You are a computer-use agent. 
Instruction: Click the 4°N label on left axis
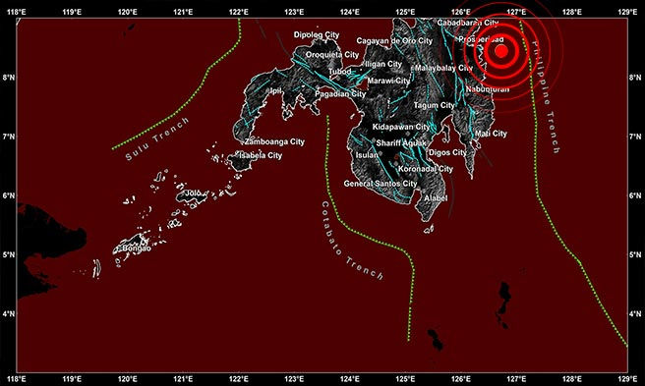(x=8, y=314)
